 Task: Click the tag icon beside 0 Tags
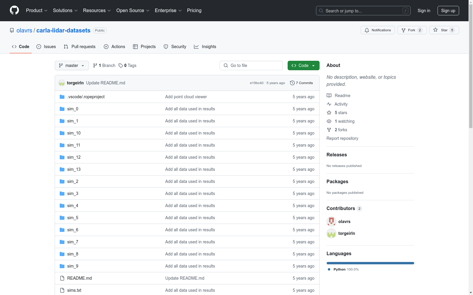point(121,65)
